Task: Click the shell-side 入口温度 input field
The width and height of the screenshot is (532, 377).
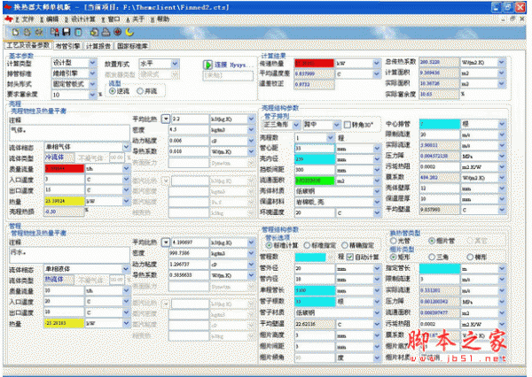Action: click(x=64, y=179)
